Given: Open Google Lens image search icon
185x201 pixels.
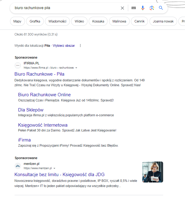Looking at the screenshot, I should (x=152, y=8).
